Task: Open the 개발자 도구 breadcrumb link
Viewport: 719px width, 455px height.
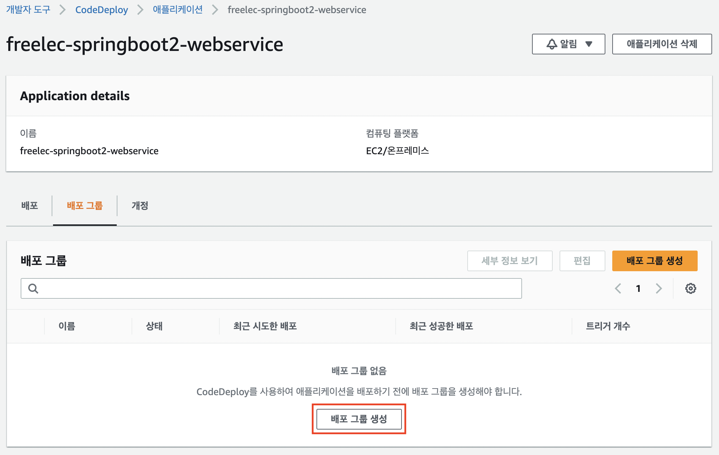Action: coord(28,10)
